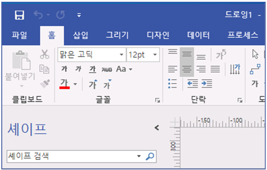Image resolution: width=267 pixels, height=170 pixels.
Task: Switch to the 삽입 tab
Action: click(x=81, y=35)
